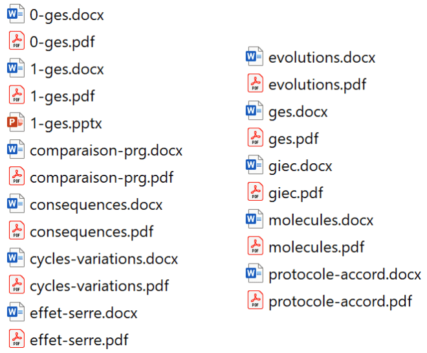This screenshot has width=427, height=353.
Task: Click the cycles-variations.pdf file name
Action: [x=99, y=286]
